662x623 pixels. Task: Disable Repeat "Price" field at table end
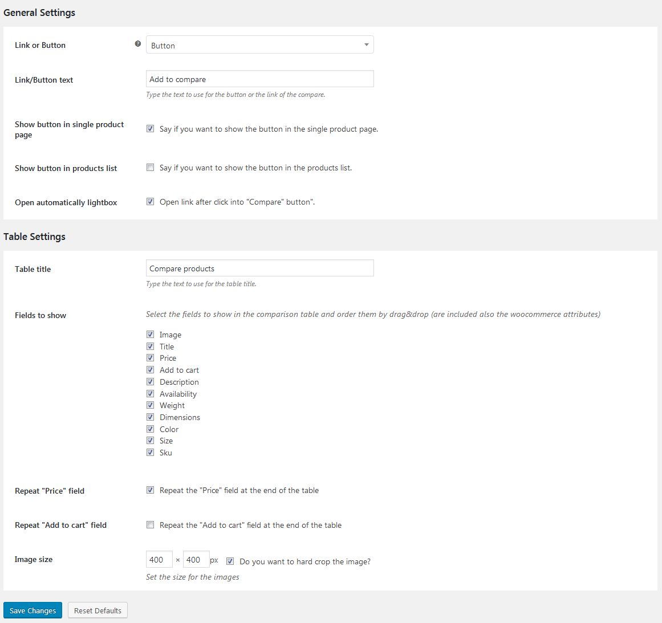[x=151, y=490]
